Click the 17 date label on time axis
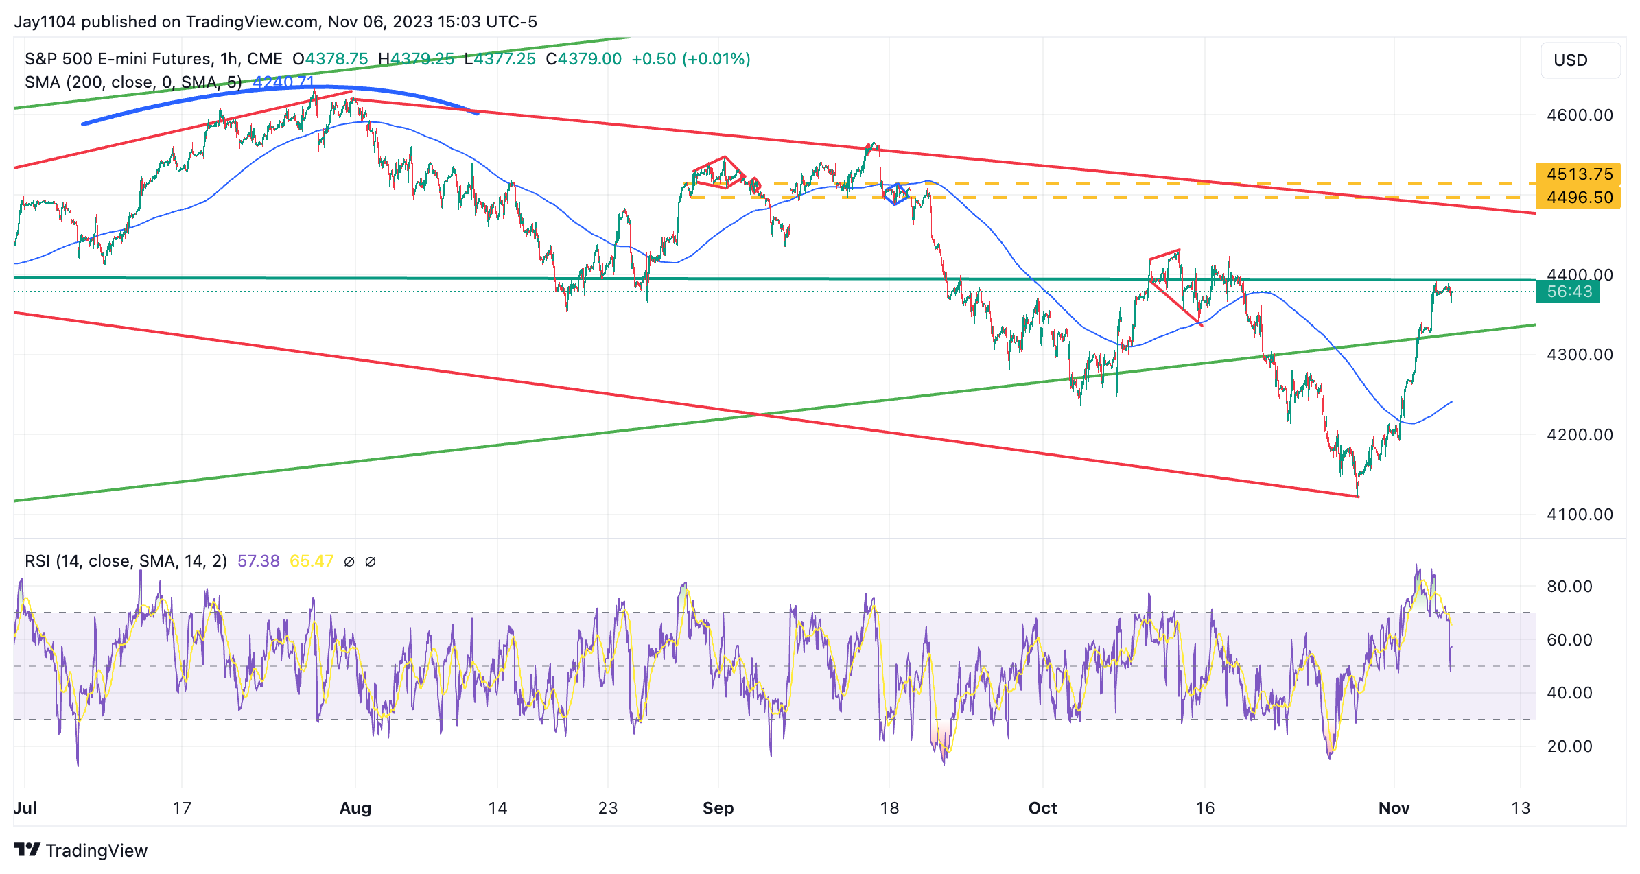The width and height of the screenshot is (1640, 874). pos(182,808)
